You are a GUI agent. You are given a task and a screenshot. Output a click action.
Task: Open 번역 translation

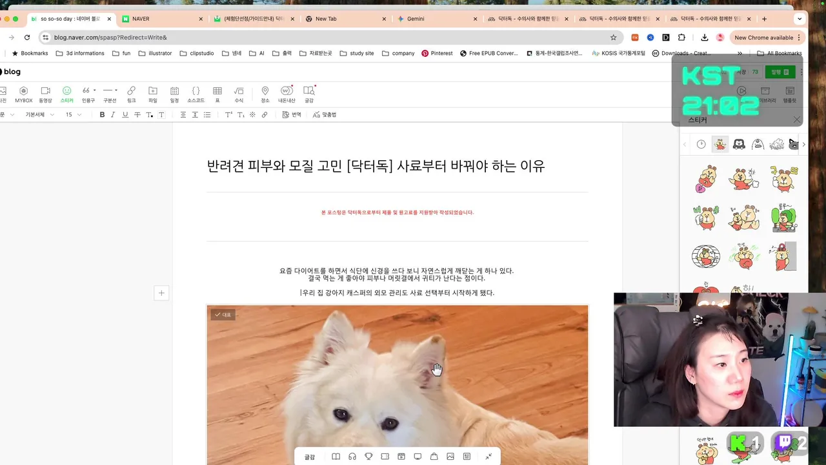292,114
